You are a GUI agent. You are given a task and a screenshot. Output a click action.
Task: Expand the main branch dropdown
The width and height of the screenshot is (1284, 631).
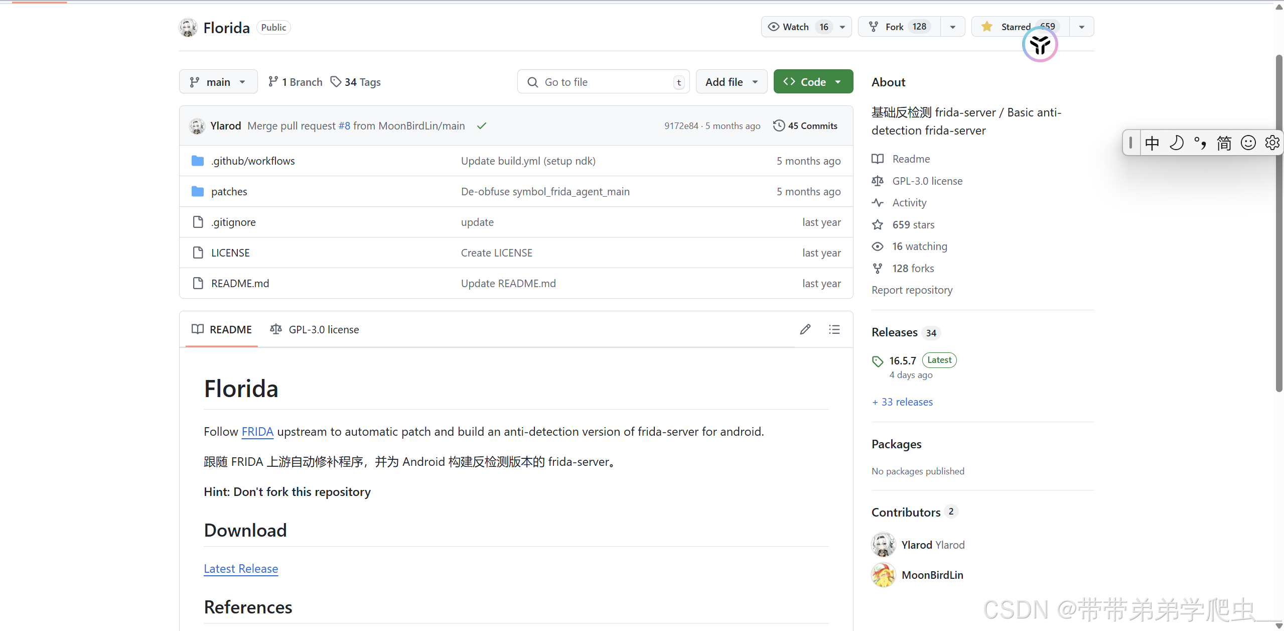pyautogui.click(x=218, y=82)
